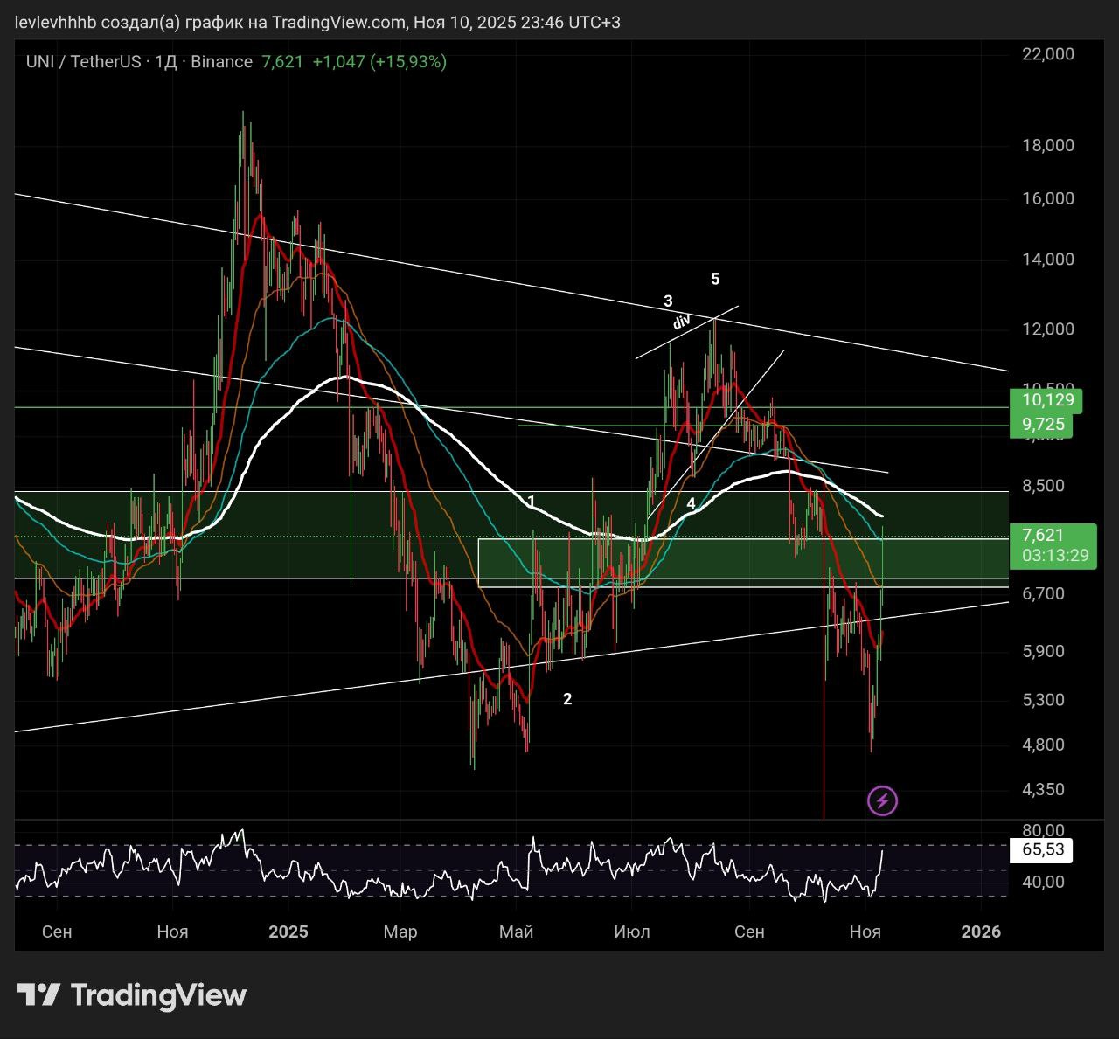Click the wave label 3 above the trendline

coord(668,301)
